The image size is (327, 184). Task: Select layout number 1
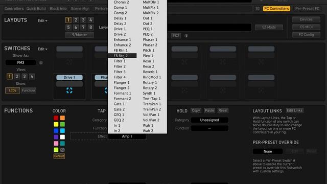click(x=68, y=20)
